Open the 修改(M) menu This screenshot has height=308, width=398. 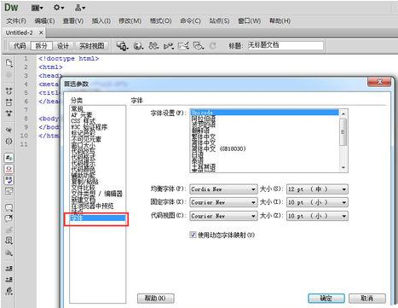tap(130, 20)
